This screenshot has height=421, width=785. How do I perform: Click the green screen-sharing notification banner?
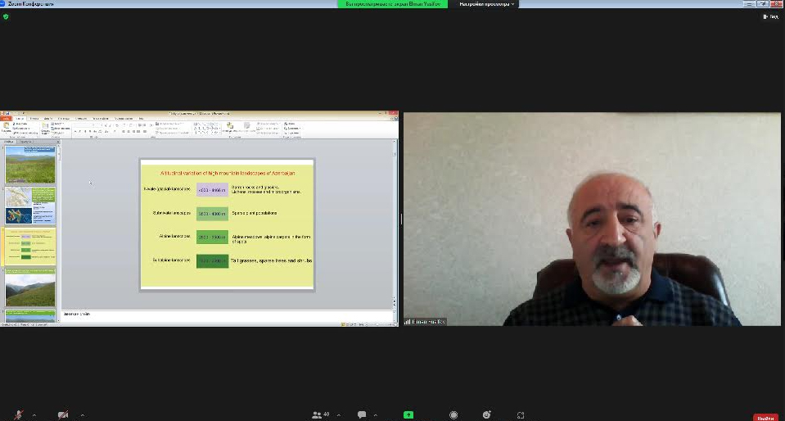click(393, 4)
